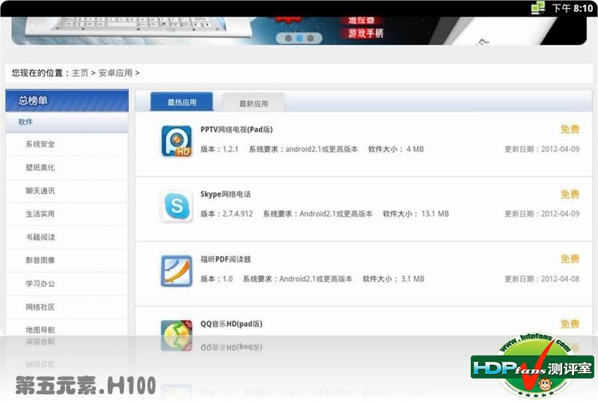Open the QQ音乐HD(pad版) title link
The image size is (598, 403).
pos(231,324)
